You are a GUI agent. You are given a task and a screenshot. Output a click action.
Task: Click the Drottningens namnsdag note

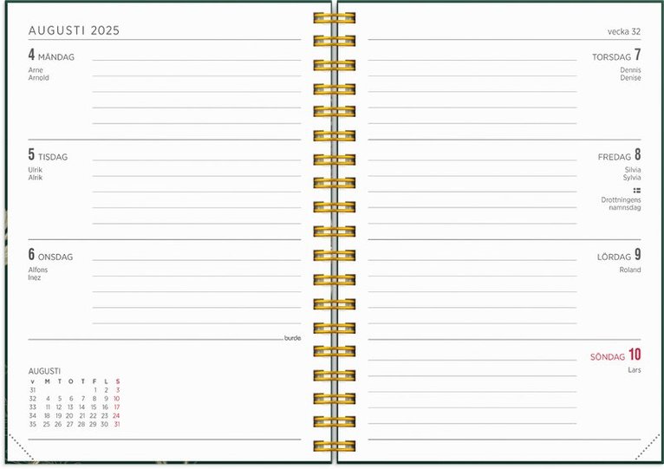620,204
